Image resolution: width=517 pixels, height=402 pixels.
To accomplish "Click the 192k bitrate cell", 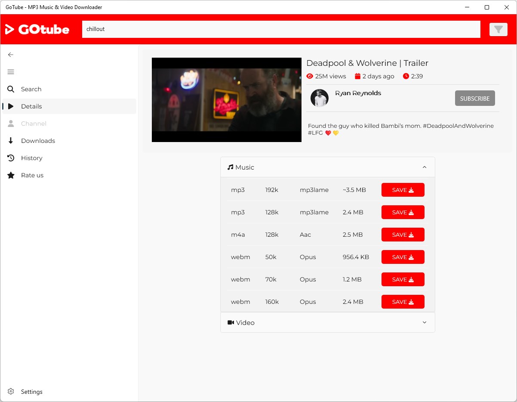I will point(272,190).
